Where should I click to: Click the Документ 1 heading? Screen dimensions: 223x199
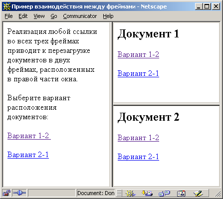click(148, 34)
